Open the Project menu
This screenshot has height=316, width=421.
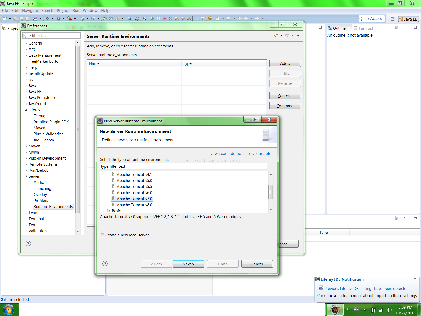click(x=63, y=11)
